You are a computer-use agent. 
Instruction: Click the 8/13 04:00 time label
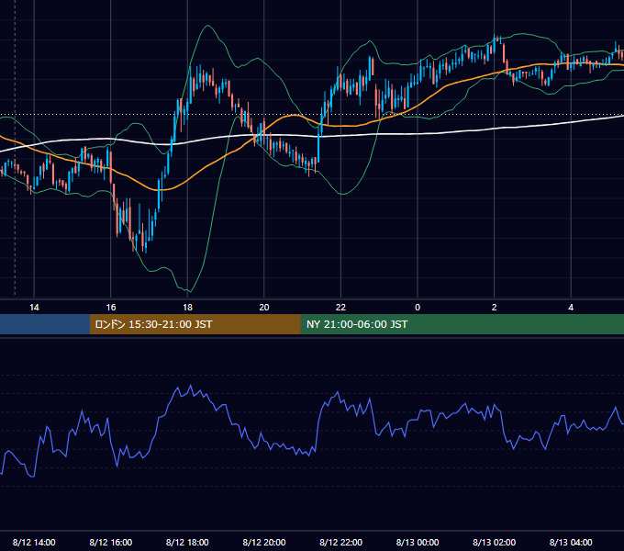pos(571,542)
